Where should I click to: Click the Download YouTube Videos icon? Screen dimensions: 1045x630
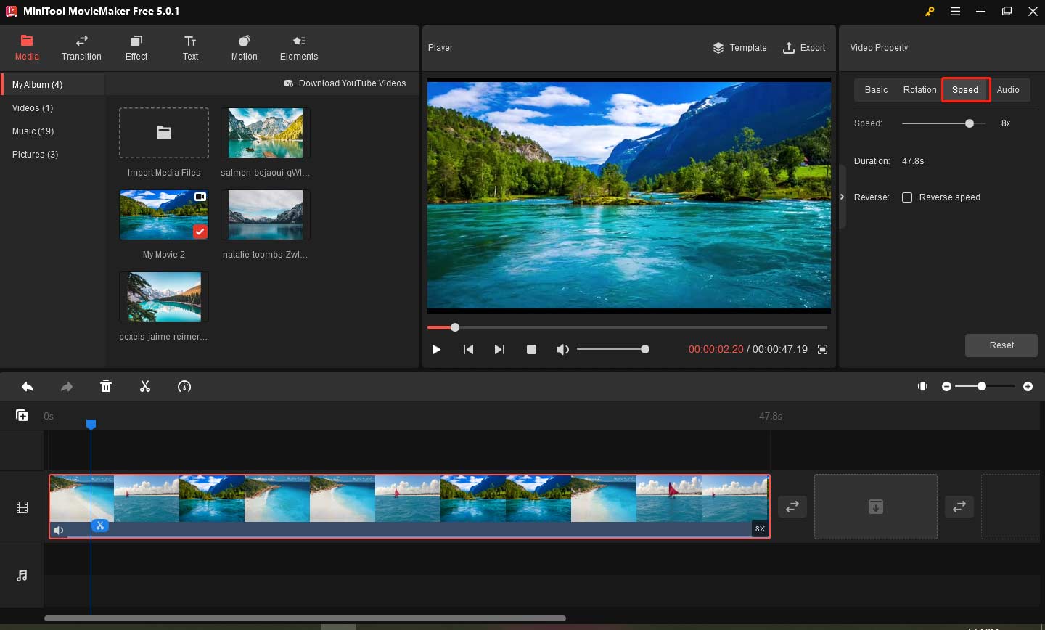pyautogui.click(x=290, y=83)
